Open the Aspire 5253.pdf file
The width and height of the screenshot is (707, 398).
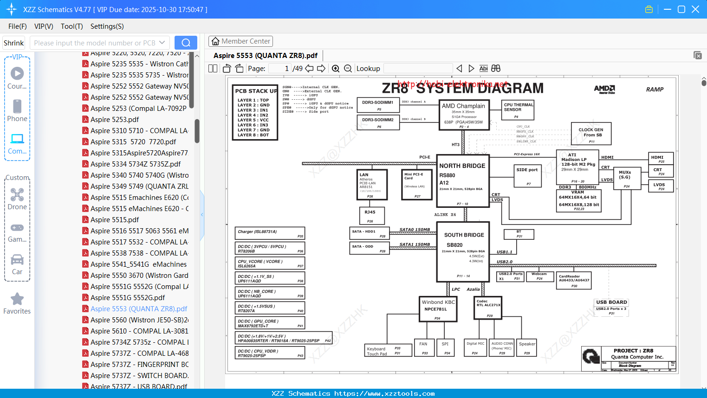pyautogui.click(x=110, y=120)
